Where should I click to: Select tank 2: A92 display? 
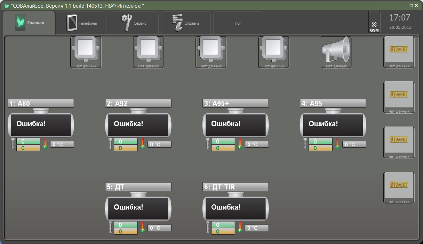(x=138, y=125)
